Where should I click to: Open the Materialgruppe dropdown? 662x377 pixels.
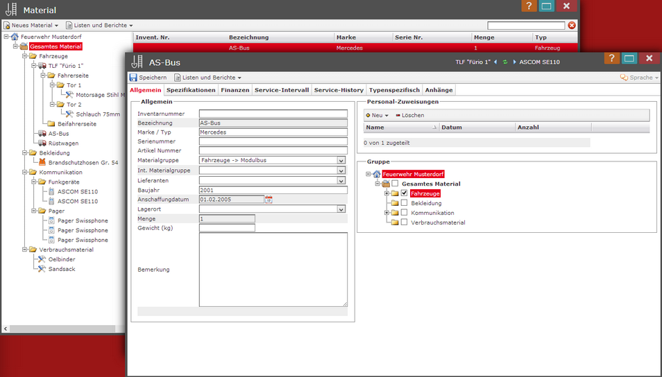coord(341,160)
